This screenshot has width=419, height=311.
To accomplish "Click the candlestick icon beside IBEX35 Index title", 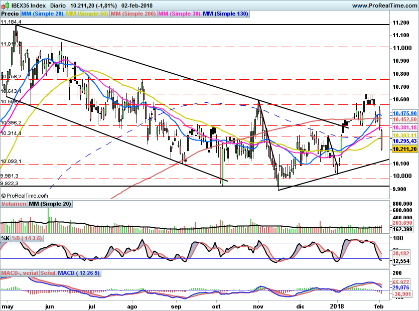I will [x=6, y=5].
